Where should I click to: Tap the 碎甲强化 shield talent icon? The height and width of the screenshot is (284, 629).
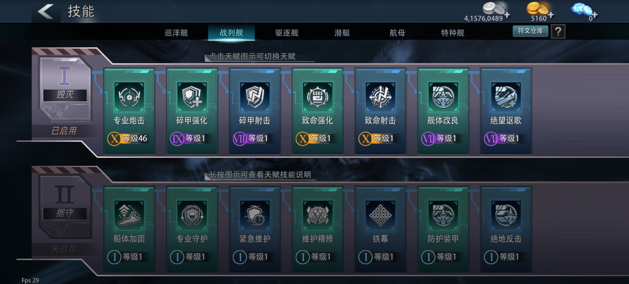(x=192, y=97)
